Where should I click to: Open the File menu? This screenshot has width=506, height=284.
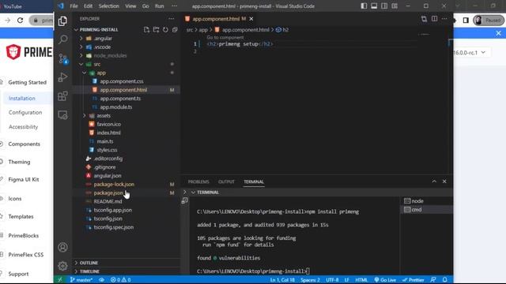[x=74, y=6]
